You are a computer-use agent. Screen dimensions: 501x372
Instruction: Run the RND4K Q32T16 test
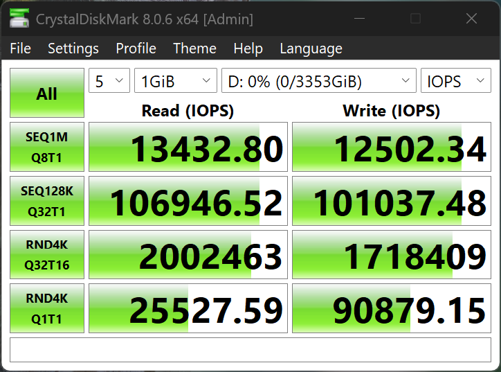tap(47, 255)
